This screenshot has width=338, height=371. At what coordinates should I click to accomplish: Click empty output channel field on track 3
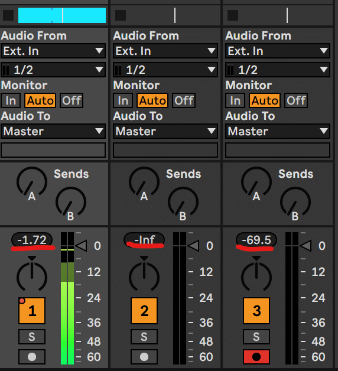(277, 150)
